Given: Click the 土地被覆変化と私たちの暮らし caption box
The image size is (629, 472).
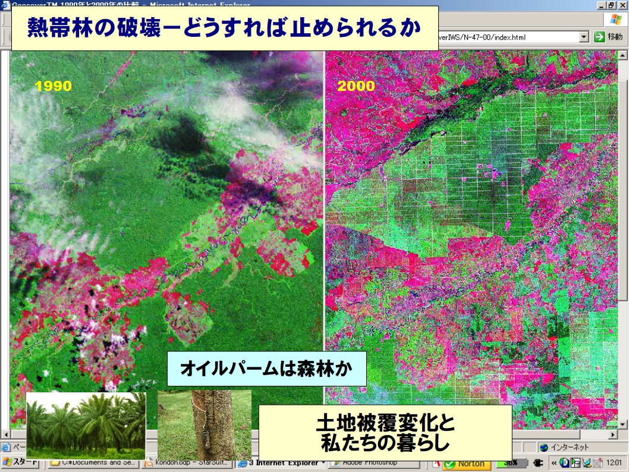Looking at the screenshot, I should (x=385, y=432).
